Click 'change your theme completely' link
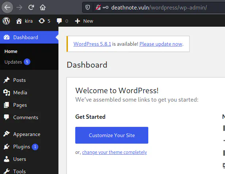Screen dimensions: 225x174 (x=114, y=152)
